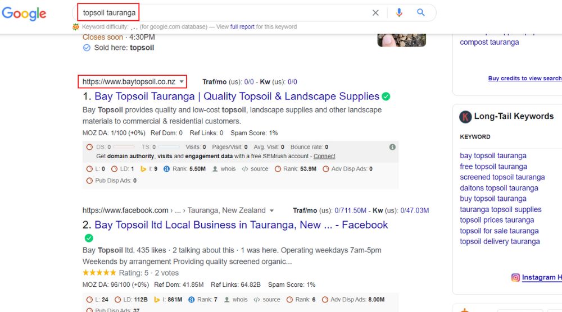Click the L: 0 links circle icon
The width and height of the screenshot is (562, 312).
tap(89, 169)
